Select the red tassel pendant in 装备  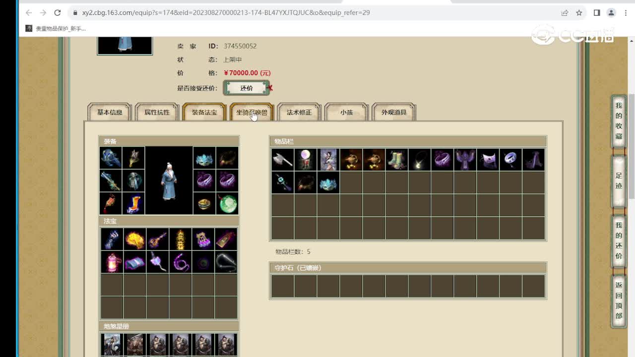point(111,203)
